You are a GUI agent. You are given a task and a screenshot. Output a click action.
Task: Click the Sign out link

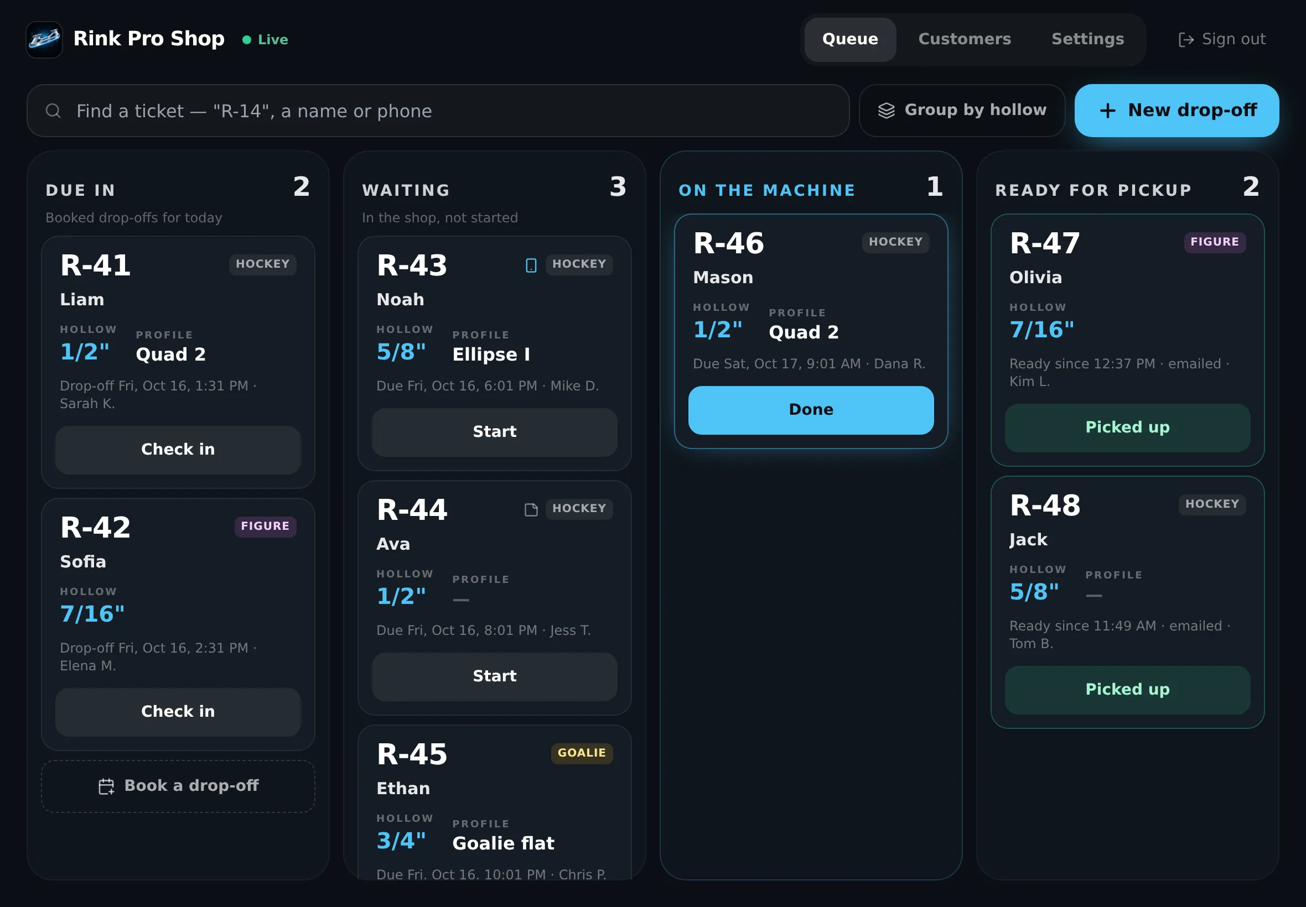[x=1222, y=39]
